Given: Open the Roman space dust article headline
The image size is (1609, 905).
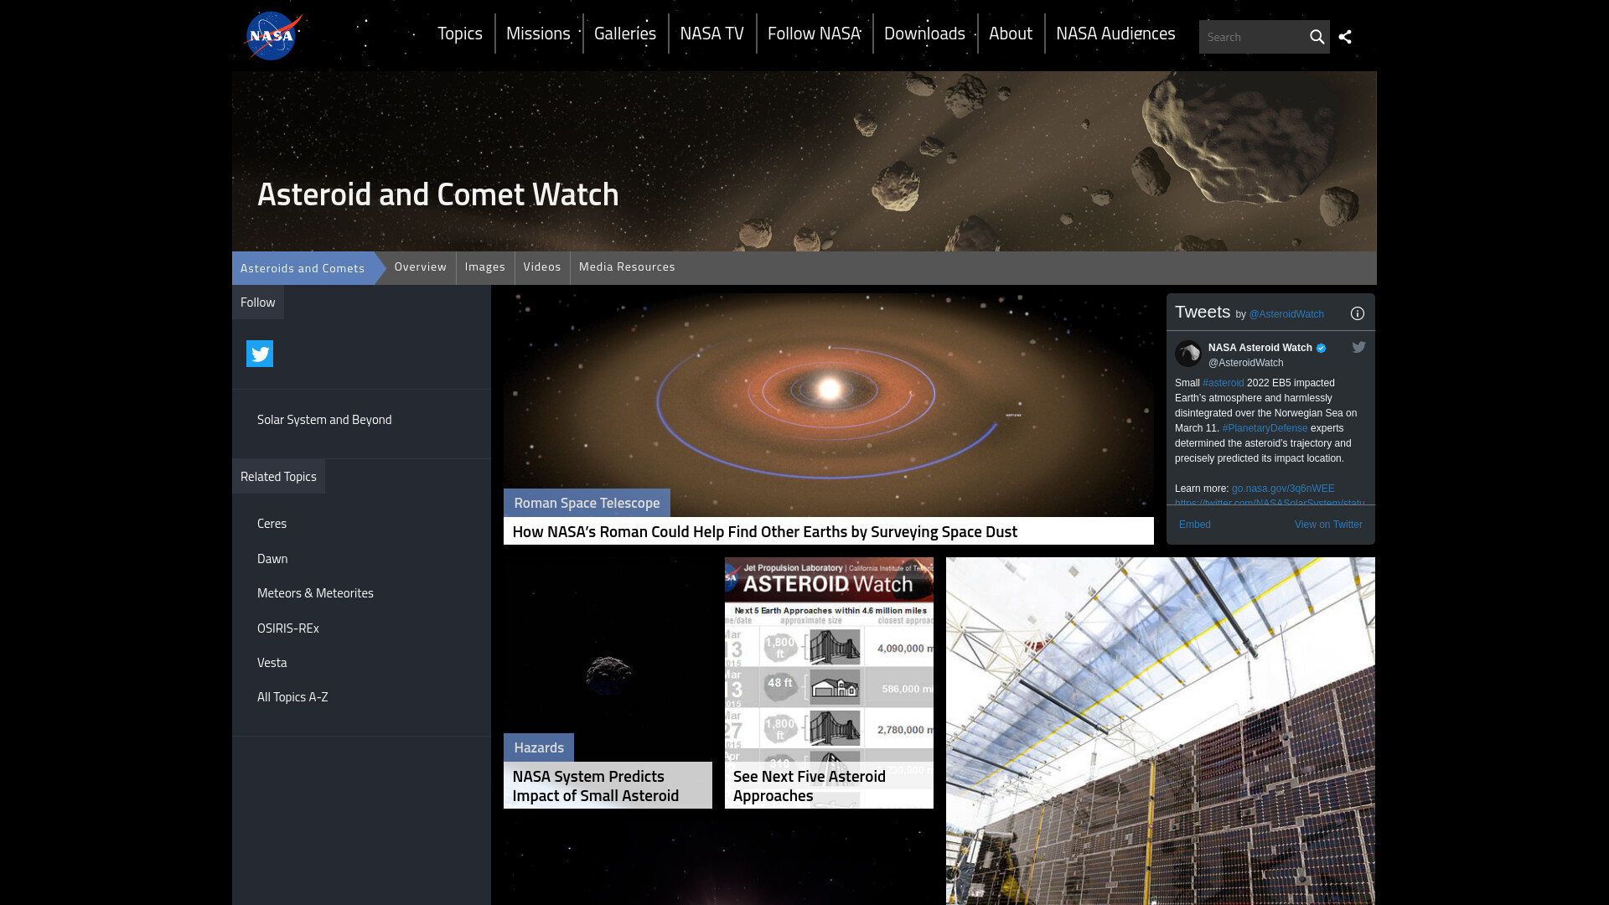Looking at the screenshot, I should pyautogui.click(x=764, y=531).
